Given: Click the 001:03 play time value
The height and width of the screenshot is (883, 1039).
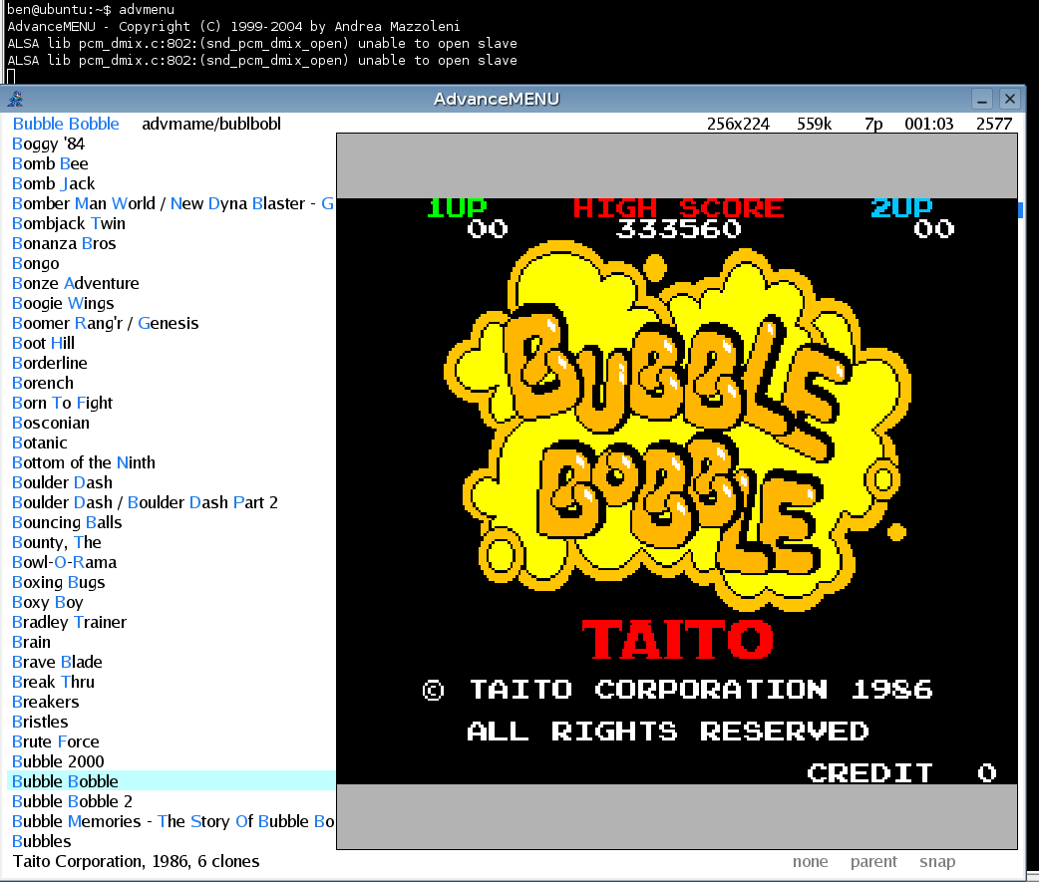Looking at the screenshot, I should pos(929,124).
